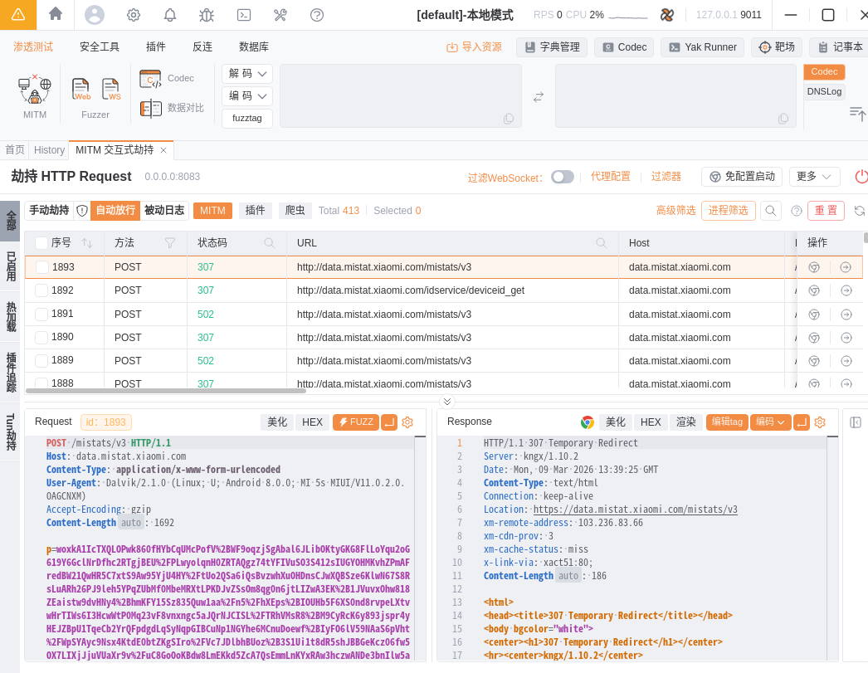The image size is (868, 673).
Task: Sort by 序号 column arrows
Action: [87, 243]
